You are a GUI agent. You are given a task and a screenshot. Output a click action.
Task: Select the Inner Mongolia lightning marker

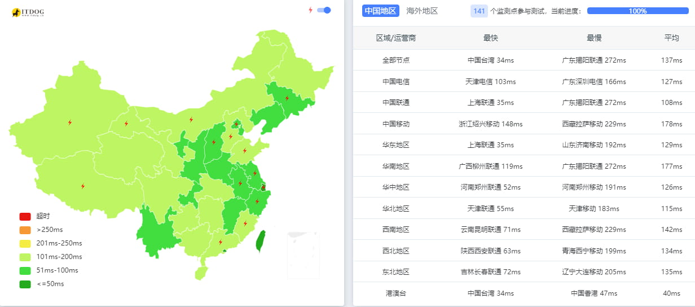[x=191, y=119]
